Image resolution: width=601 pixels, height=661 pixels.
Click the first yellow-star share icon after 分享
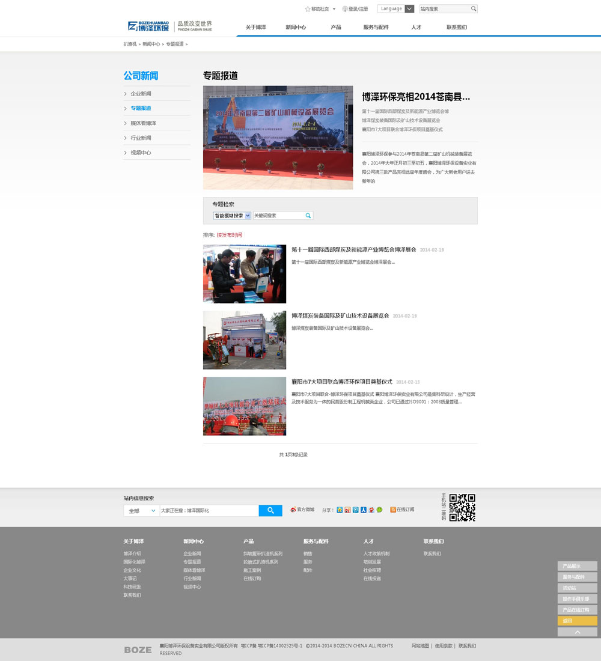point(340,510)
